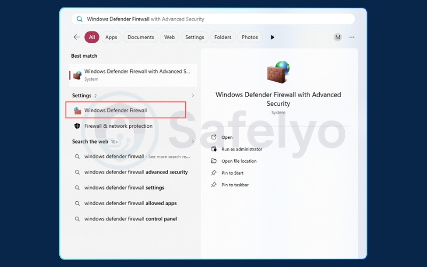Click the search text input field
Screen dimensions: 427x267
pyautogui.click(x=213, y=19)
